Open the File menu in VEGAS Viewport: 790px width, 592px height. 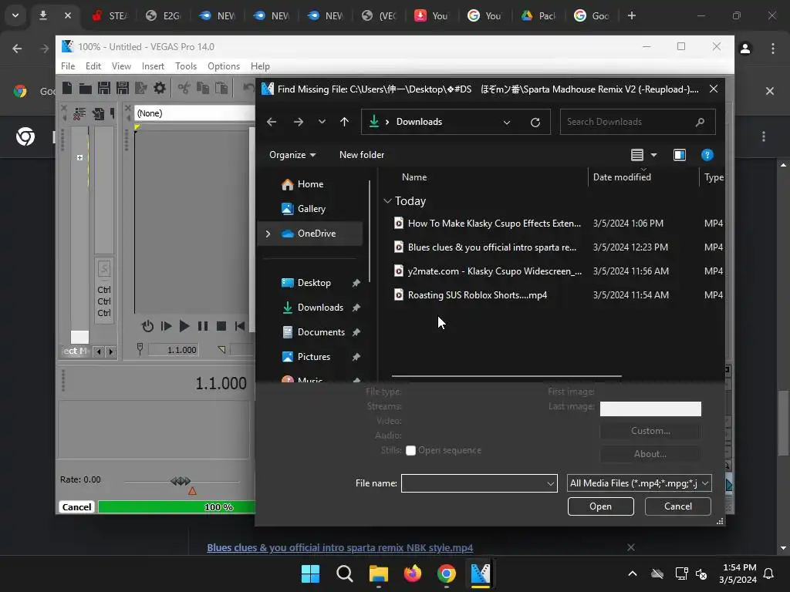click(68, 66)
